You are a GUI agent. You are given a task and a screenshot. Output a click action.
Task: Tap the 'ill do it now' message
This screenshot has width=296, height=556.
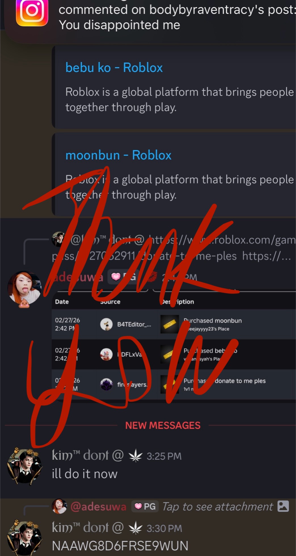84,474
